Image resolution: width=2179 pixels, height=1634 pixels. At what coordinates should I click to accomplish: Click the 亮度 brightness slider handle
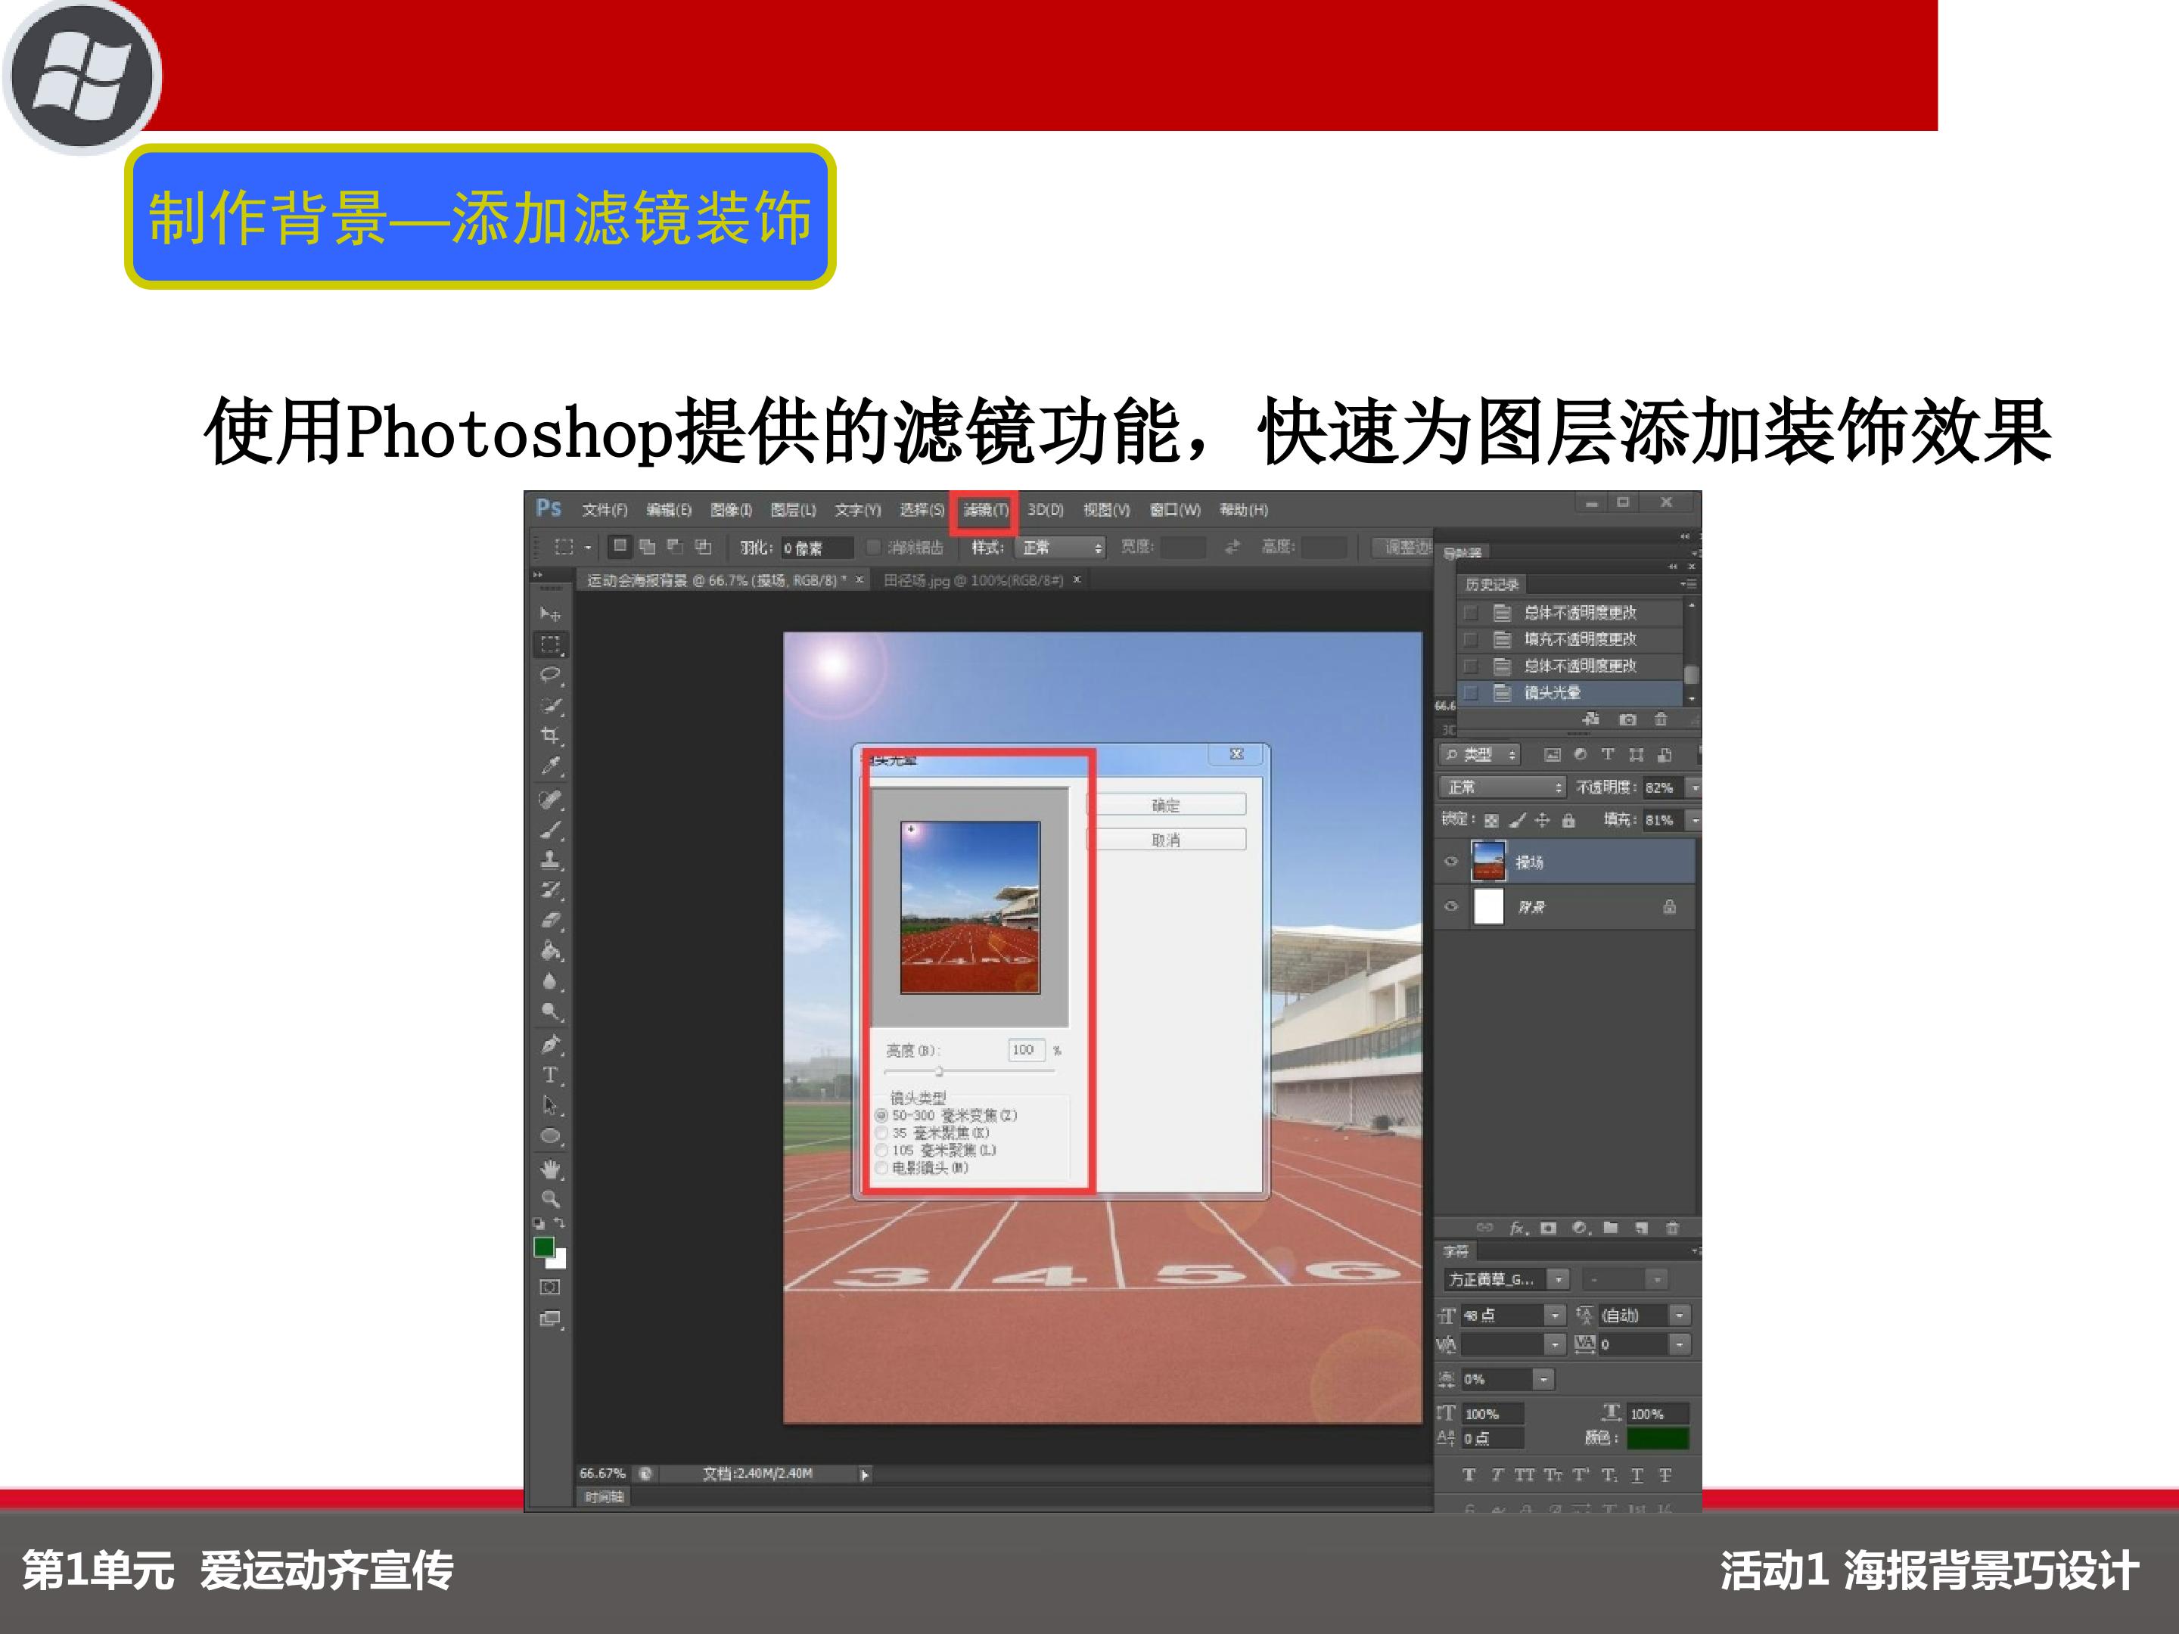[940, 1070]
